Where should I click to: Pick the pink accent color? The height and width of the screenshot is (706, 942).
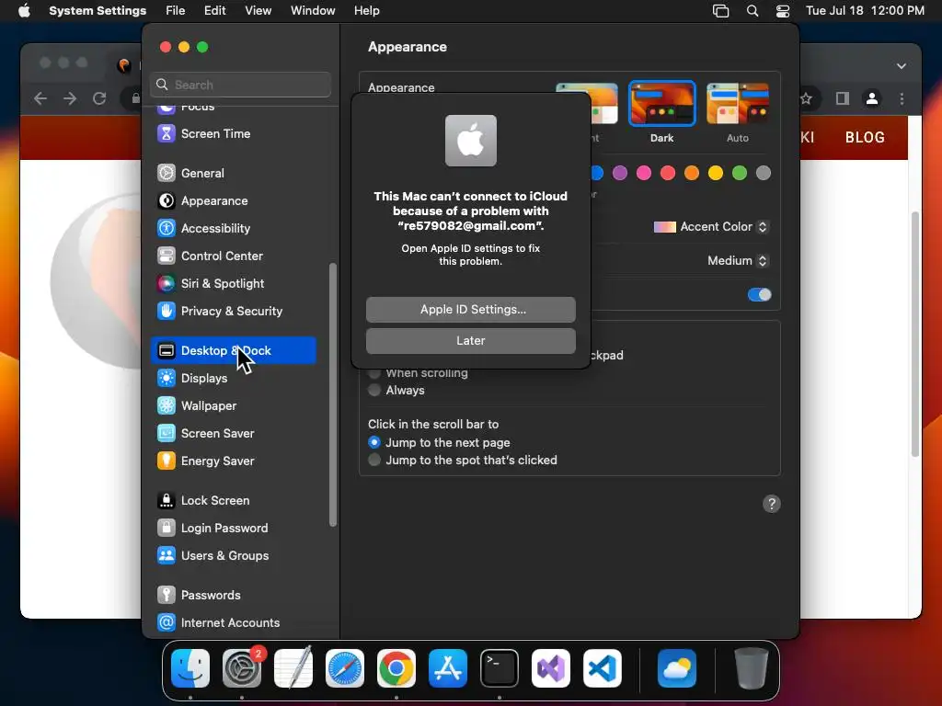pos(643,173)
